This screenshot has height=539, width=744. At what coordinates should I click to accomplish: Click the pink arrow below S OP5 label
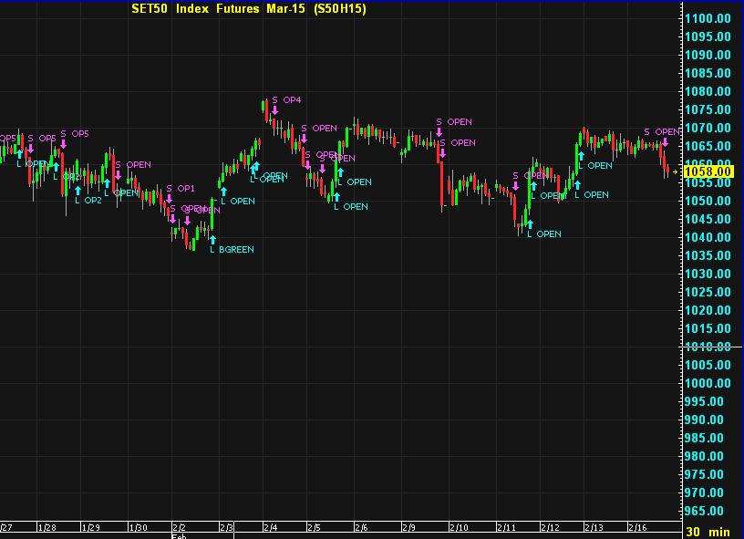(63, 143)
